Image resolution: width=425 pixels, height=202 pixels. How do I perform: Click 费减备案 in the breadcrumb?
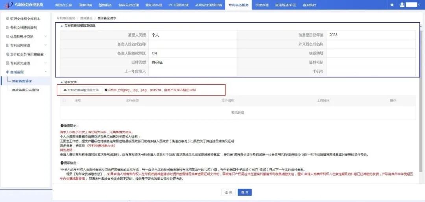(87, 18)
